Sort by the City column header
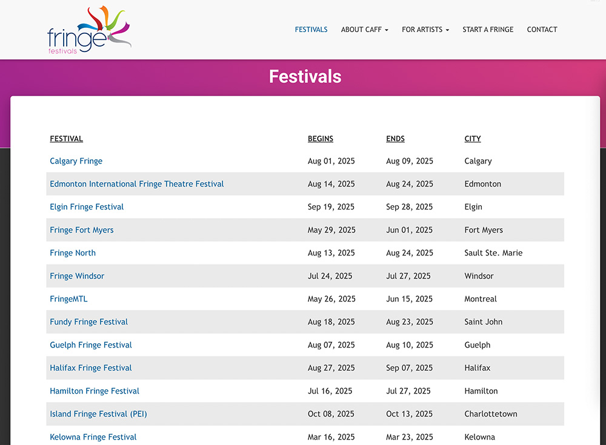This screenshot has width=606, height=445. pyautogui.click(x=473, y=139)
